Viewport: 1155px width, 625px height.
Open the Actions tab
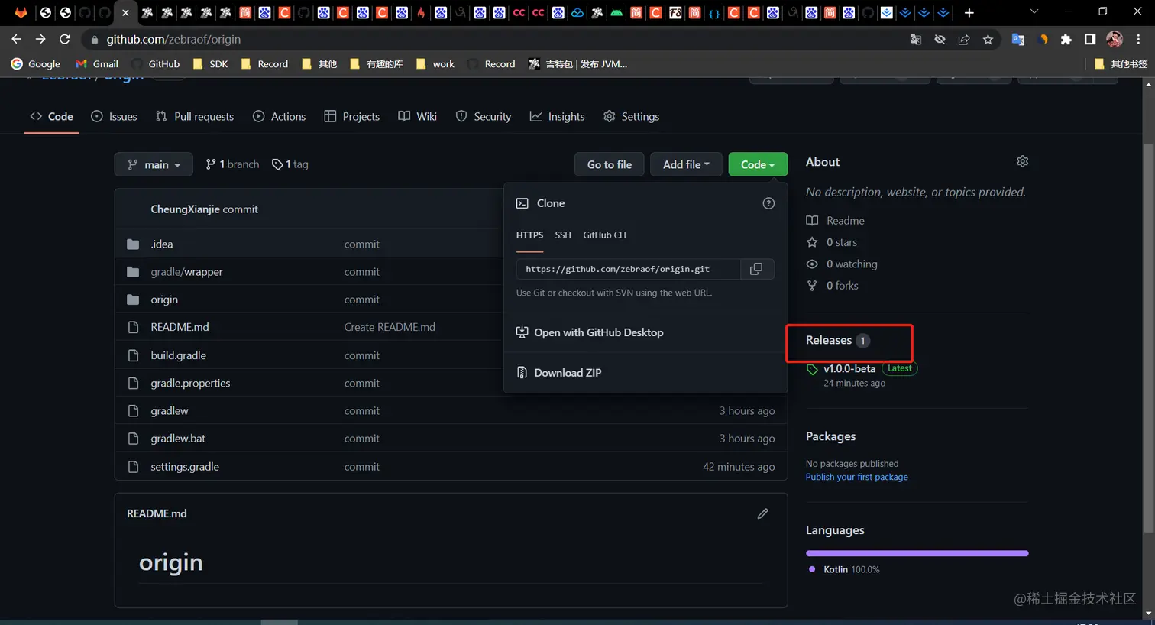point(279,116)
